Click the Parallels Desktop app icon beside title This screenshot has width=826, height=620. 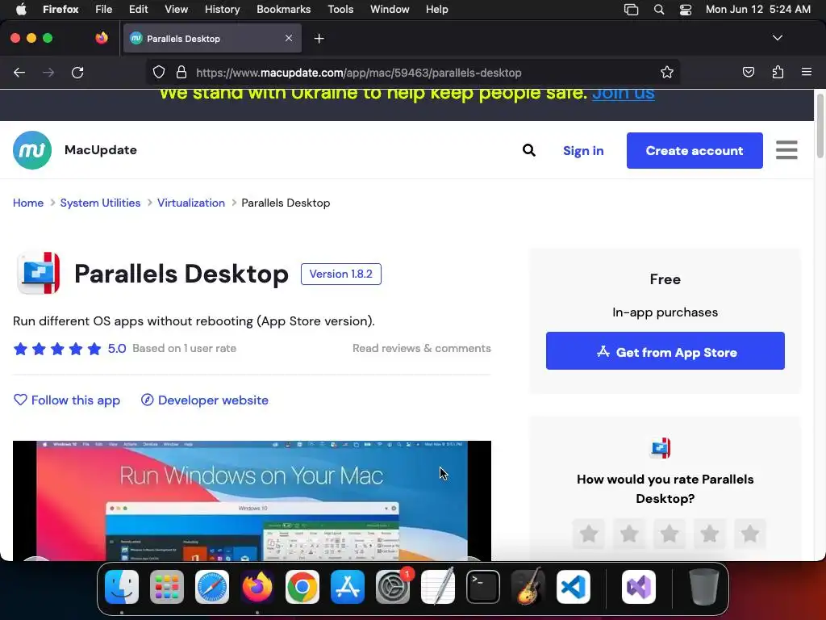(x=39, y=273)
